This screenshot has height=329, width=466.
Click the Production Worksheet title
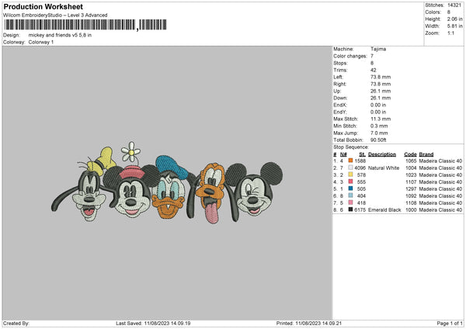point(43,6)
